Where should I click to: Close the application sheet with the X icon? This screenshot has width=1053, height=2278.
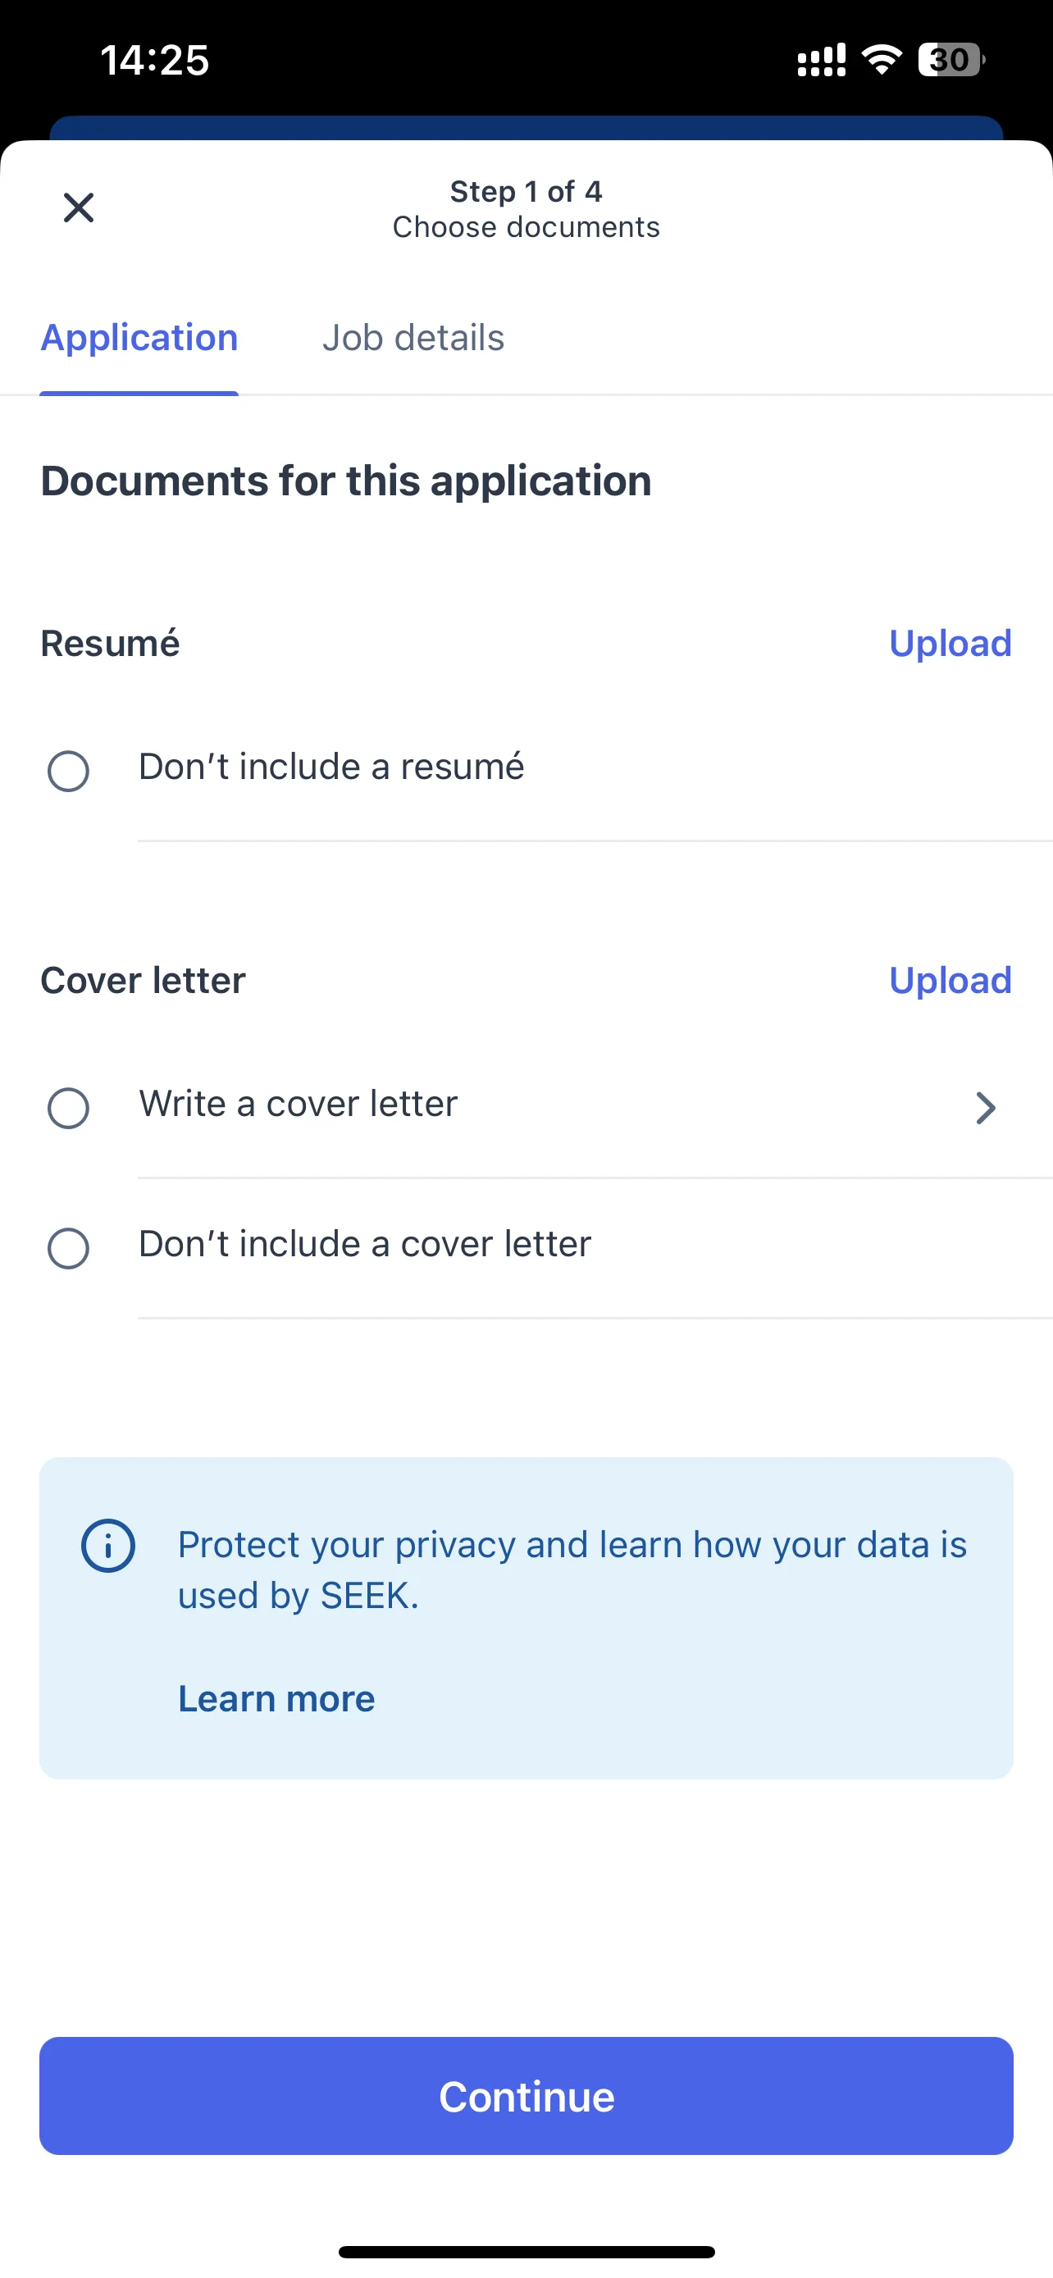(79, 207)
